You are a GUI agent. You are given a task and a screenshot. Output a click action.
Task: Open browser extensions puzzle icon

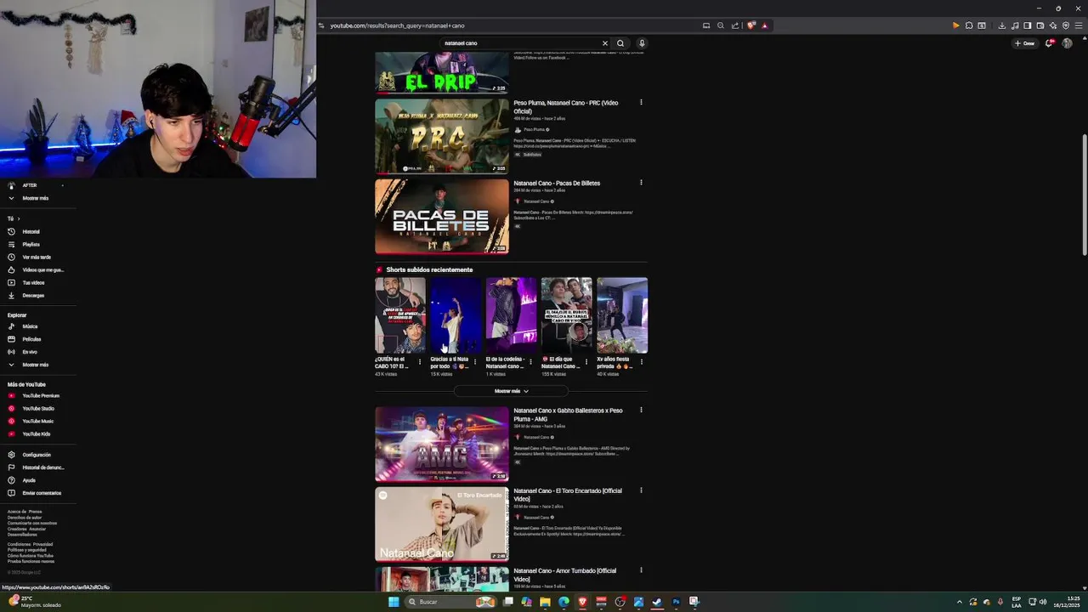tap(969, 25)
